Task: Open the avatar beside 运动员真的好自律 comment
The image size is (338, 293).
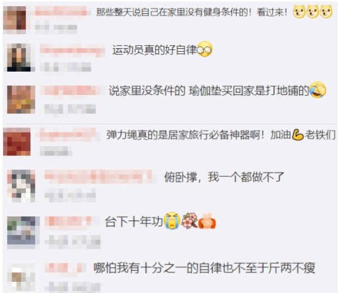Action: coord(21,57)
